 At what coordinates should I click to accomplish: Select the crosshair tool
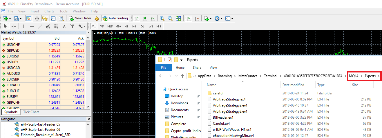tap(14, 26)
